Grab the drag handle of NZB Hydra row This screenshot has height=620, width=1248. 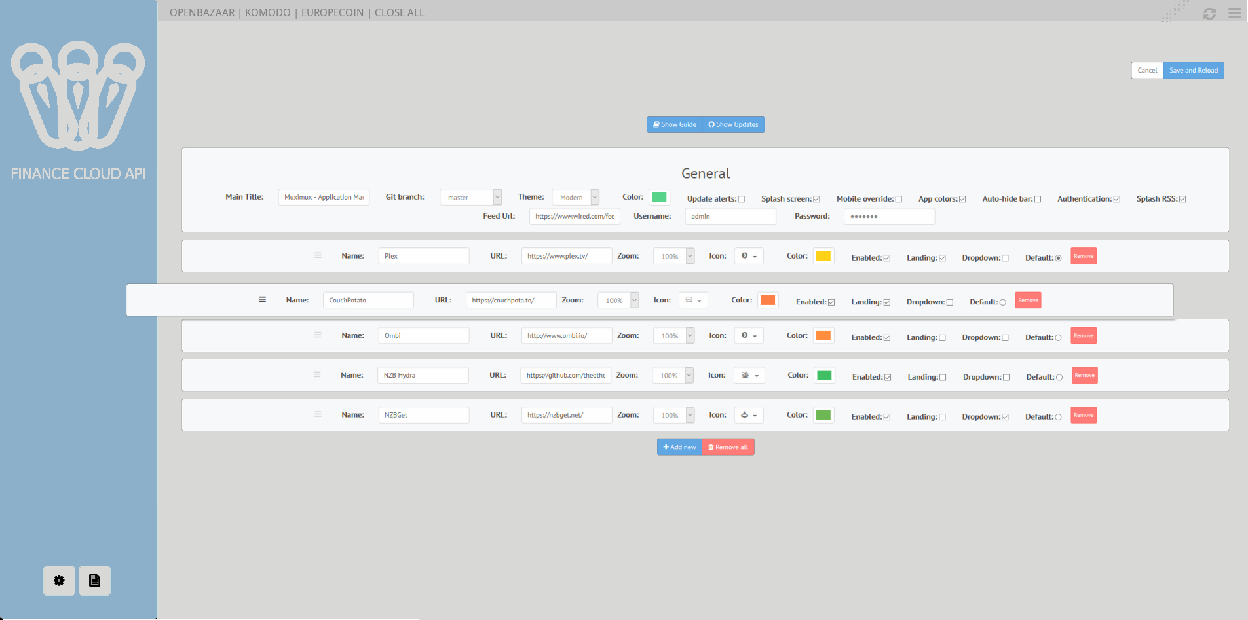pyautogui.click(x=317, y=374)
